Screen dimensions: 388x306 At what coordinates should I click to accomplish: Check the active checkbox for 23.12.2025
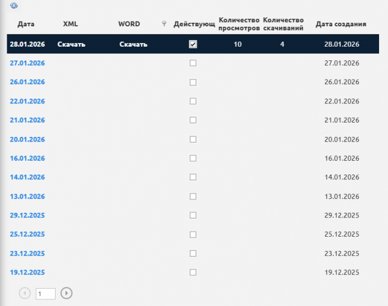click(x=193, y=253)
